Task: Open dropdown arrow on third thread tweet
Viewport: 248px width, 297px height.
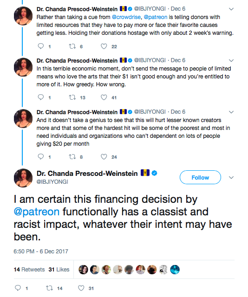Action: pyautogui.click(x=231, y=112)
